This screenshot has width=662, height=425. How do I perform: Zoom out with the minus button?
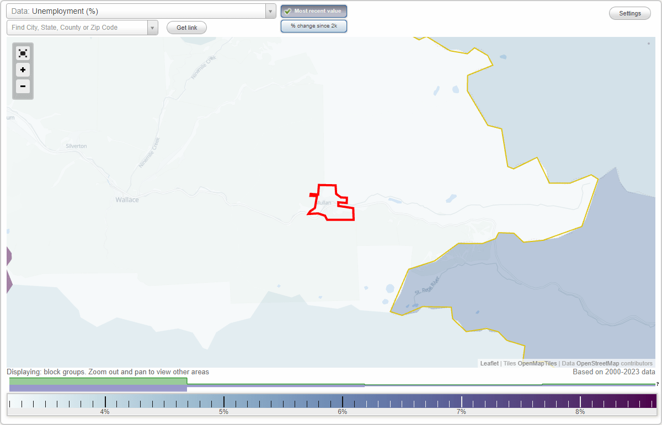click(23, 86)
